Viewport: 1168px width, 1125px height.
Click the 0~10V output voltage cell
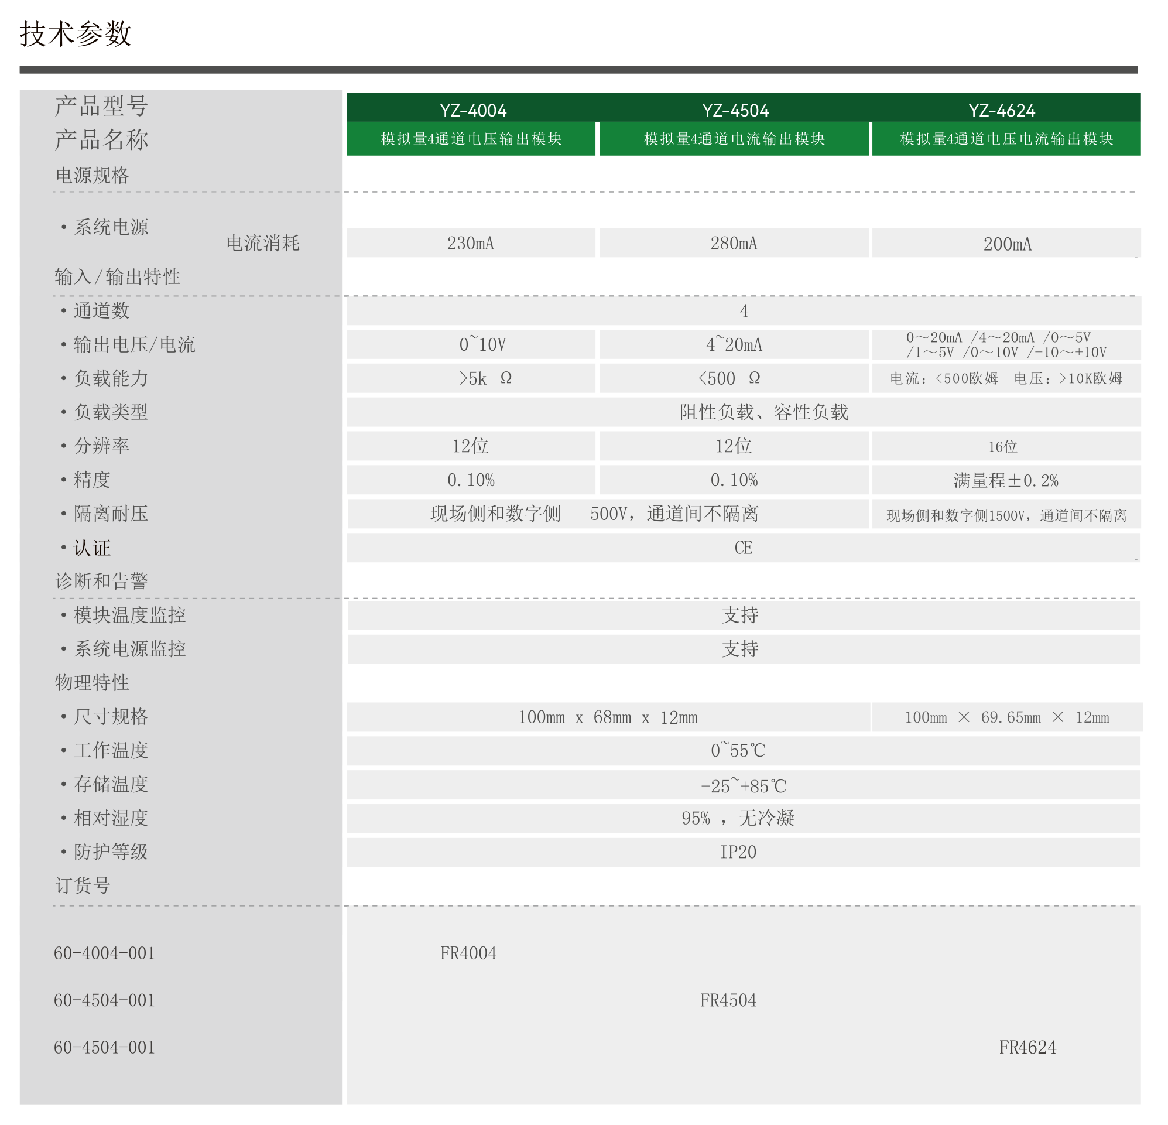coord(482,344)
